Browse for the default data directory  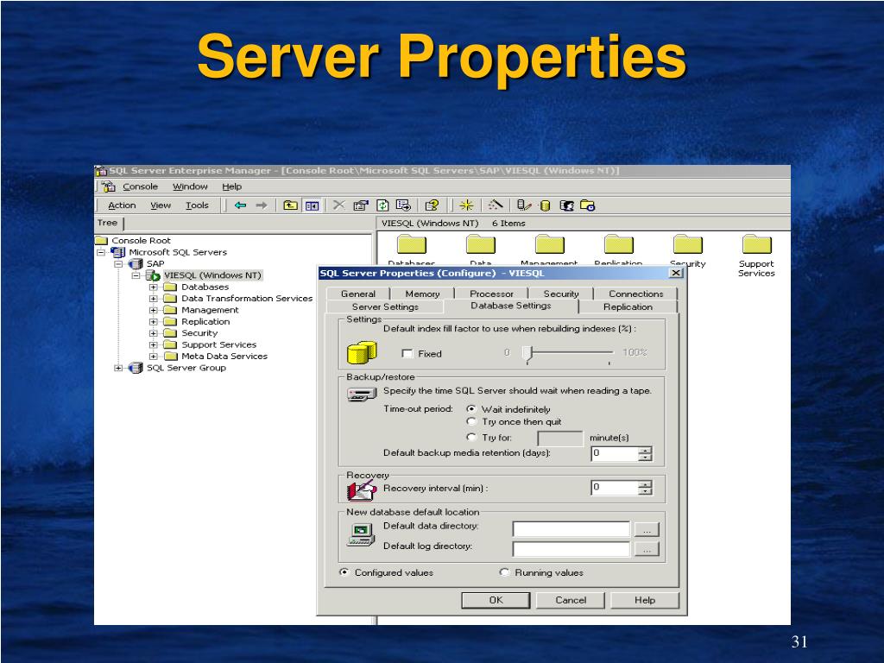647,529
